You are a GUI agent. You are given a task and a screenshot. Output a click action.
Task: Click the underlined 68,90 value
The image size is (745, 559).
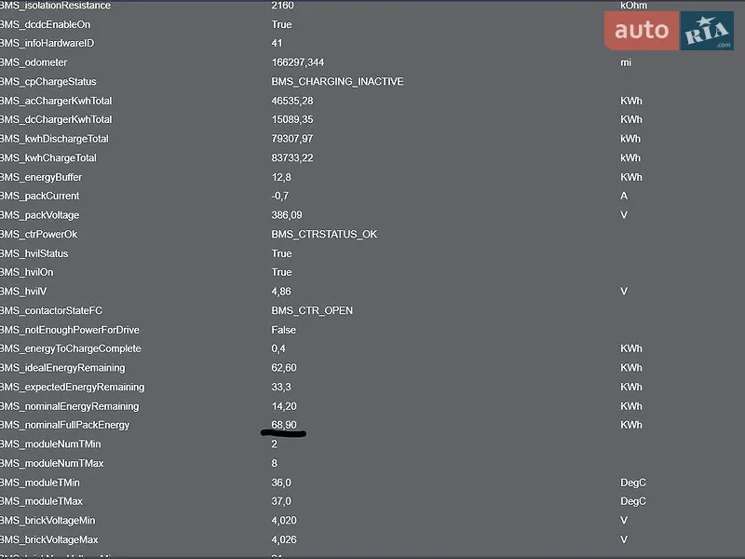coord(284,425)
